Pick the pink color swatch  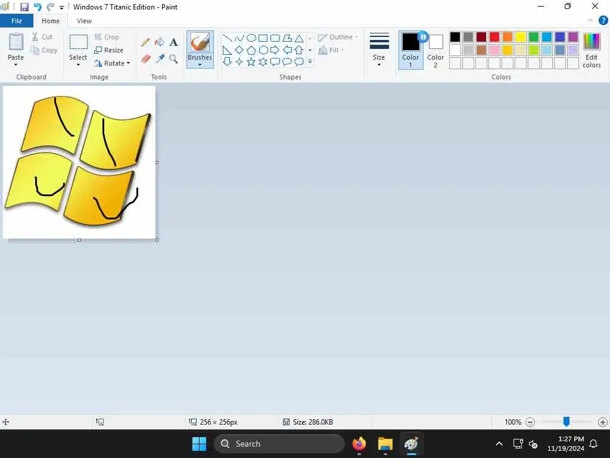pyautogui.click(x=494, y=50)
